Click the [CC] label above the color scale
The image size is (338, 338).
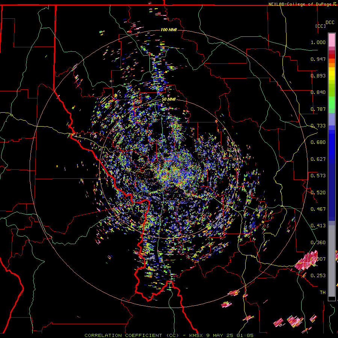[320, 26]
